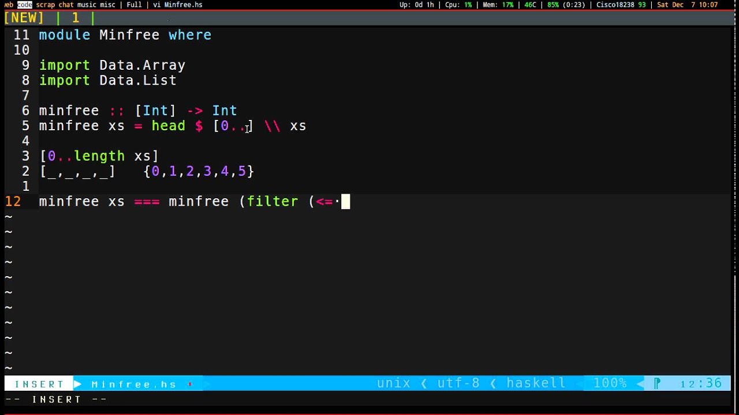This screenshot has width=739, height=415.
Task: Click current line number 12 in gutter
Action: pos(13,201)
